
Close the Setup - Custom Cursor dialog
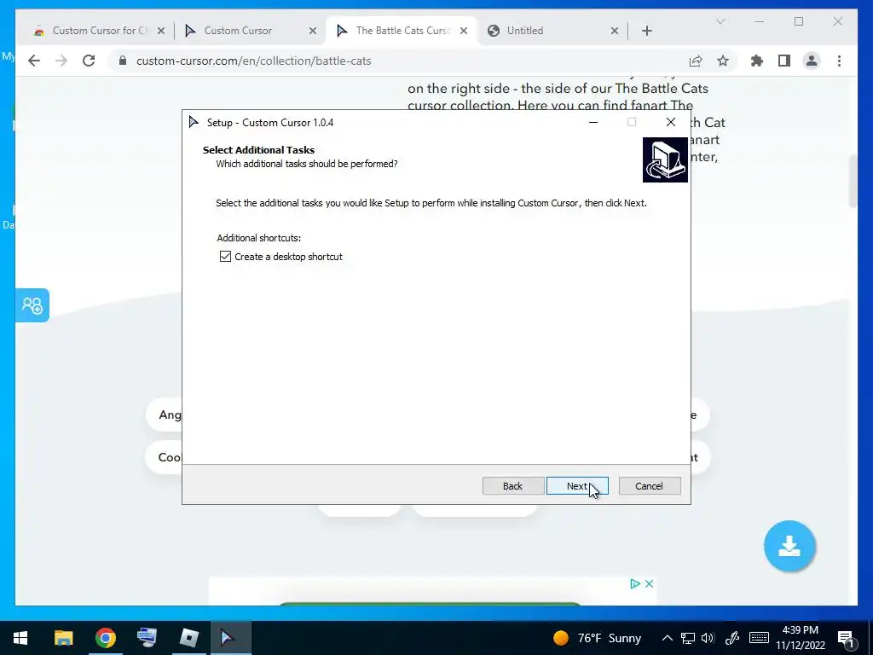pyautogui.click(x=671, y=122)
